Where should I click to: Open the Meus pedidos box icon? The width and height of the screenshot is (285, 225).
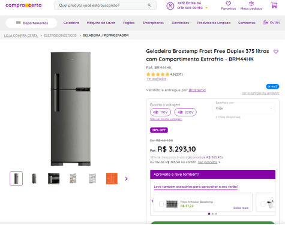pyautogui.click(x=251, y=4)
